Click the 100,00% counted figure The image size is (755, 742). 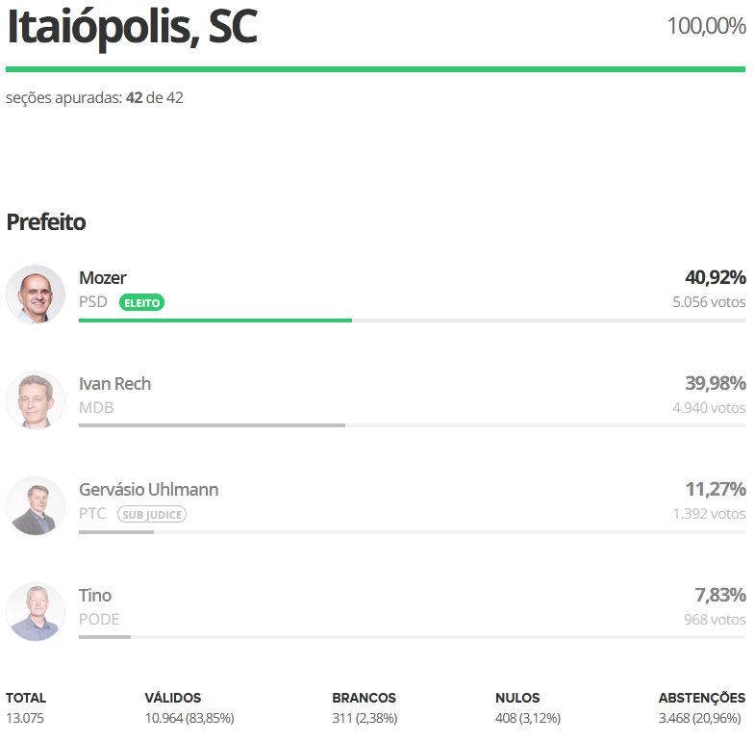[x=706, y=26]
